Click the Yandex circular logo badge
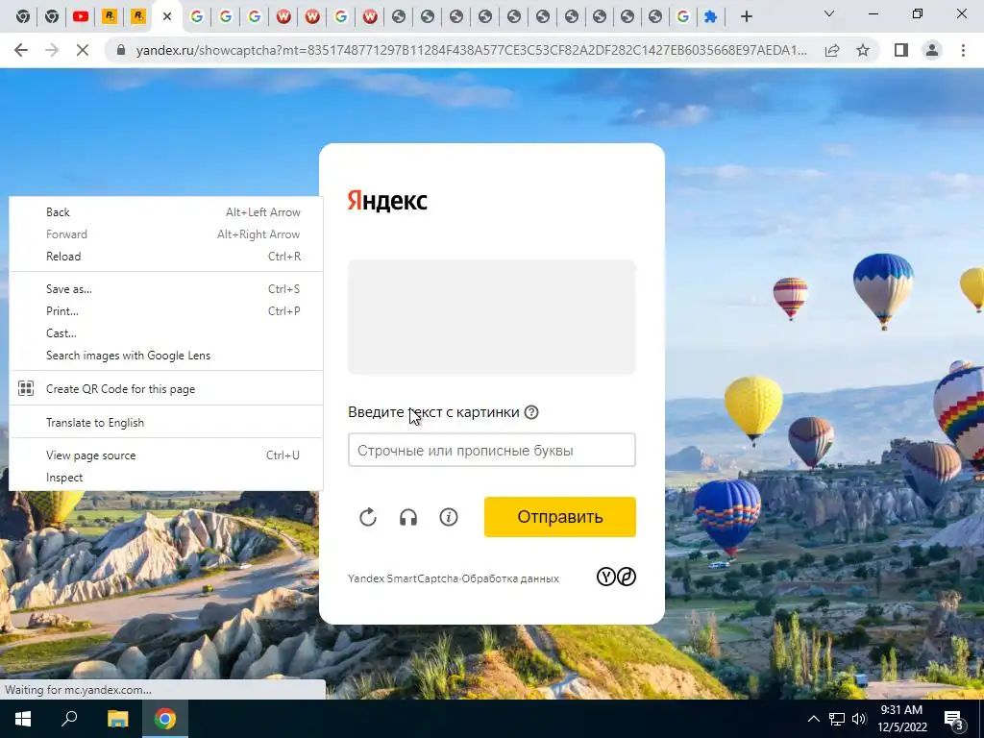 click(x=605, y=577)
